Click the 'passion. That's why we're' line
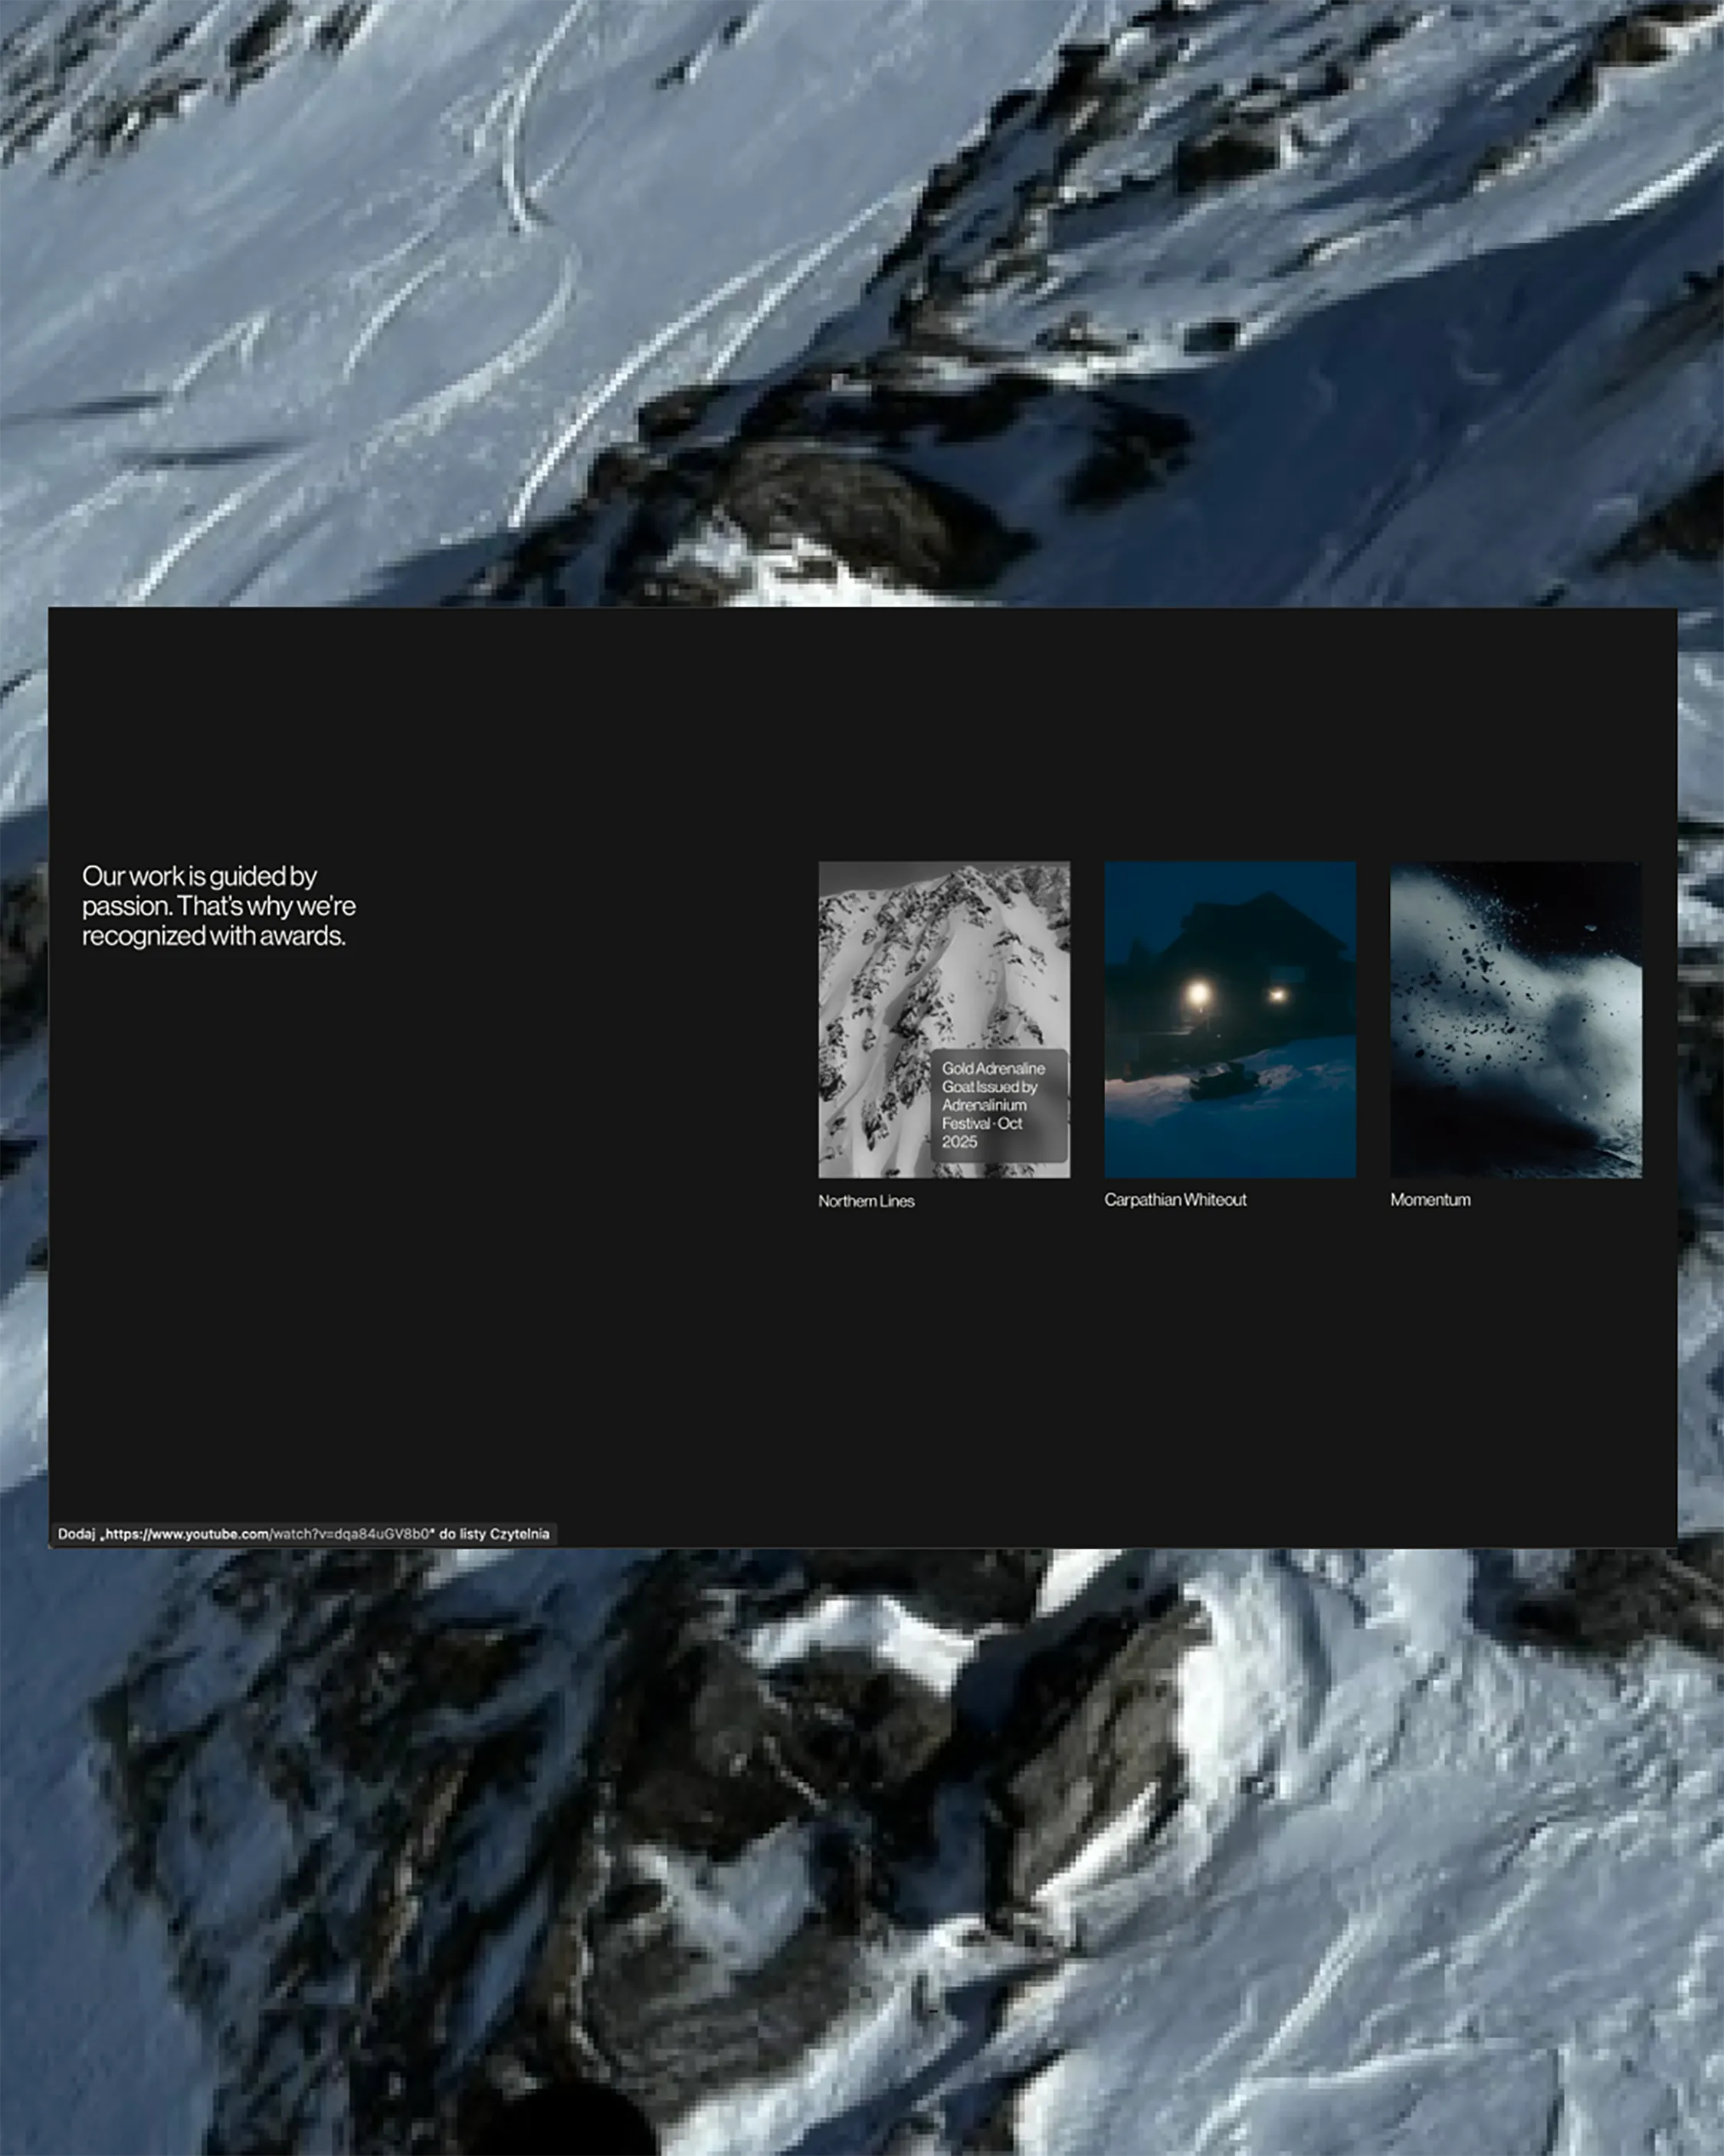The width and height of the screenshot is (1724, 2156). [218, 906]
